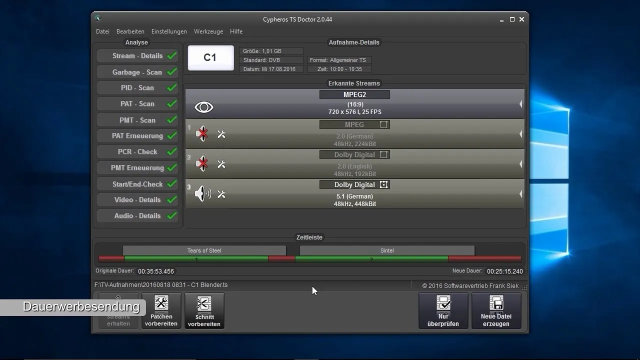Screen dimensions: 640x360
Task: Click green timeline section number 1
Action: tap(196, 259)
